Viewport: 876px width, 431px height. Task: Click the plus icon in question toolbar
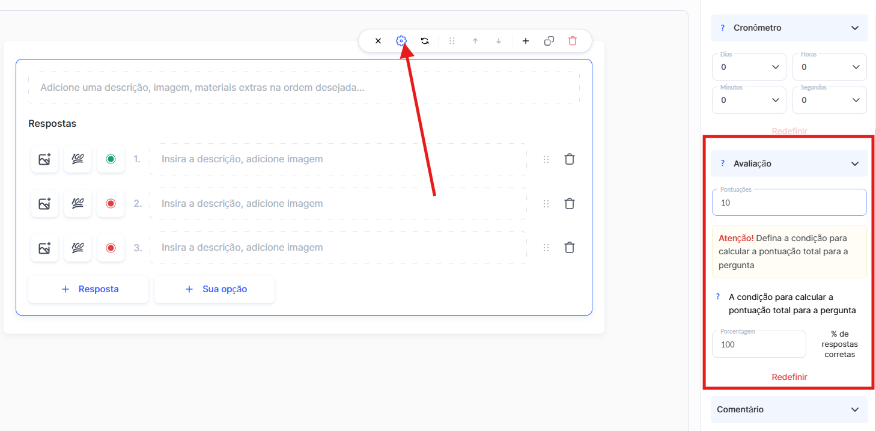point(526,41)
